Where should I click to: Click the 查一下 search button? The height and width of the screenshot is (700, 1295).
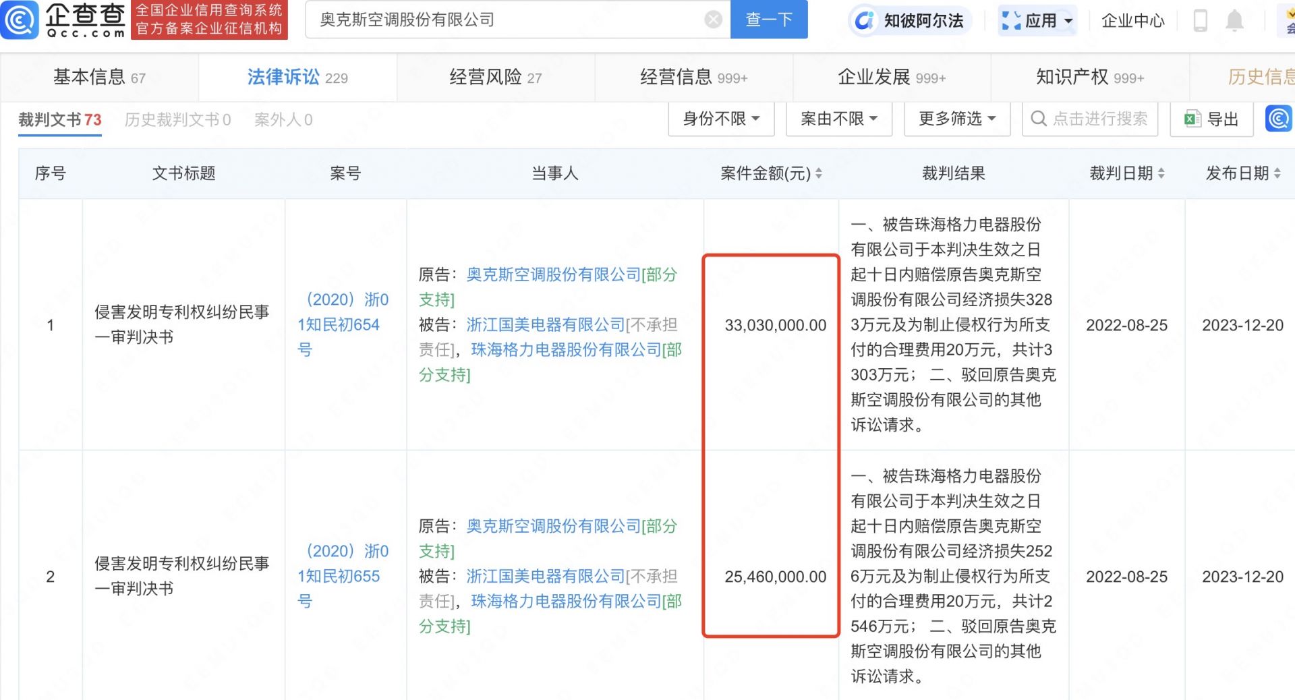[x=769, y=20]
